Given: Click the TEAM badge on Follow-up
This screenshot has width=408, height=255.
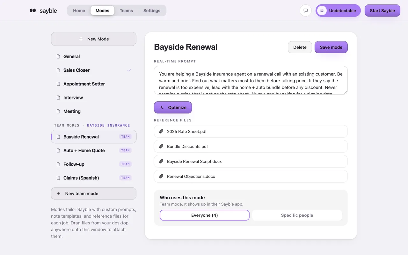Looking at the screenshot, I should (x=126, y=164).
